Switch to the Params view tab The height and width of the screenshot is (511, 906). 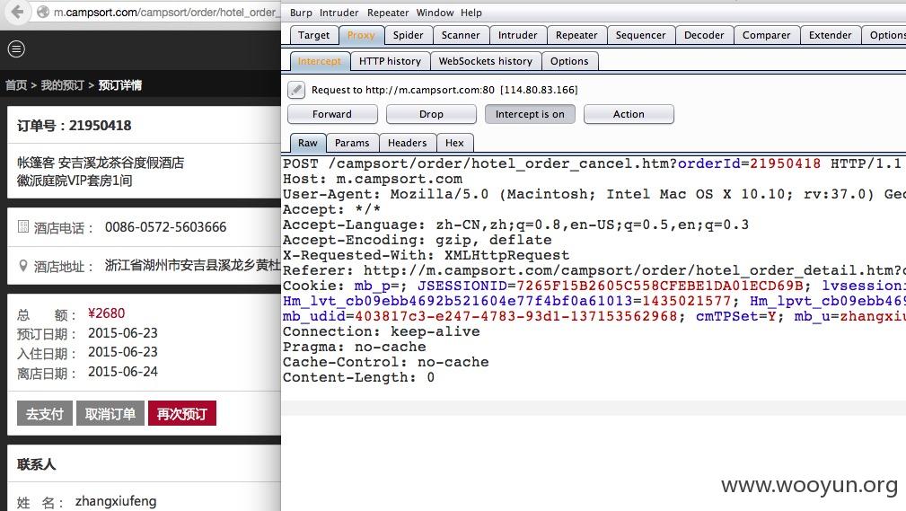pos(352,143)
